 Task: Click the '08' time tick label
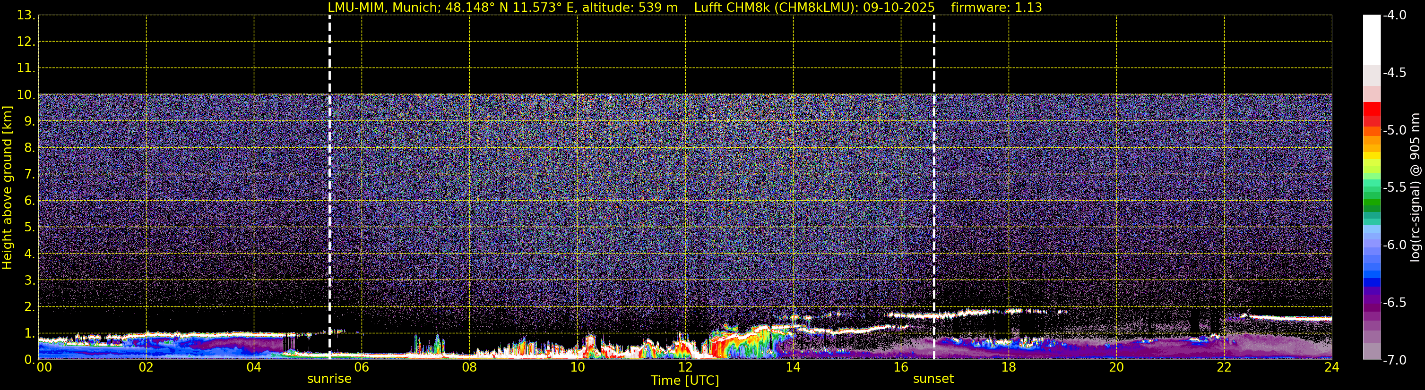click(470, 367)
